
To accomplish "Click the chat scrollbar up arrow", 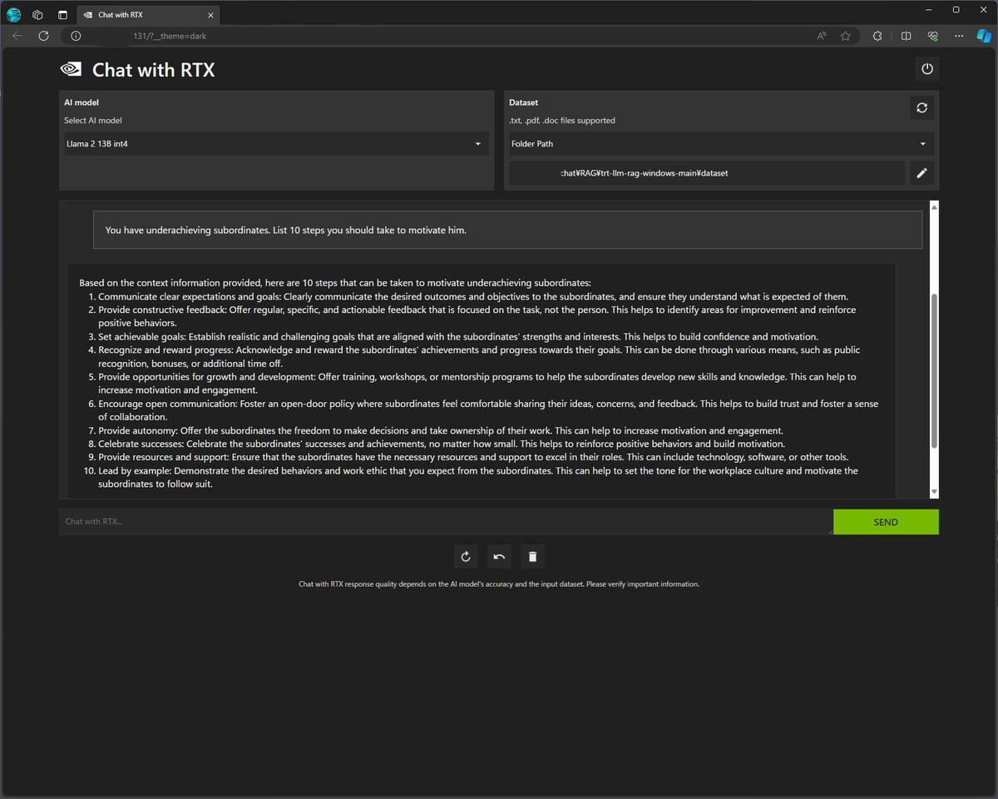I will pyautogui.click(x=934, y=206).
